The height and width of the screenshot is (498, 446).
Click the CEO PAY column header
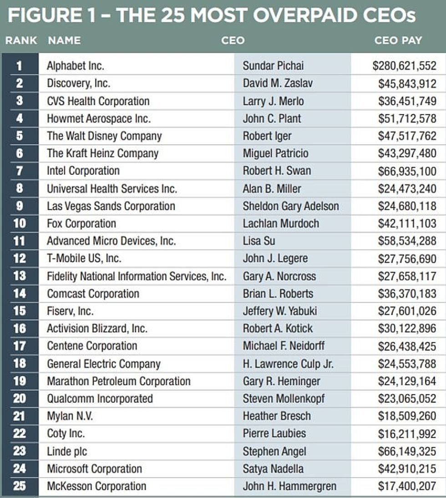pyautogui.click(x=398, y=40)
